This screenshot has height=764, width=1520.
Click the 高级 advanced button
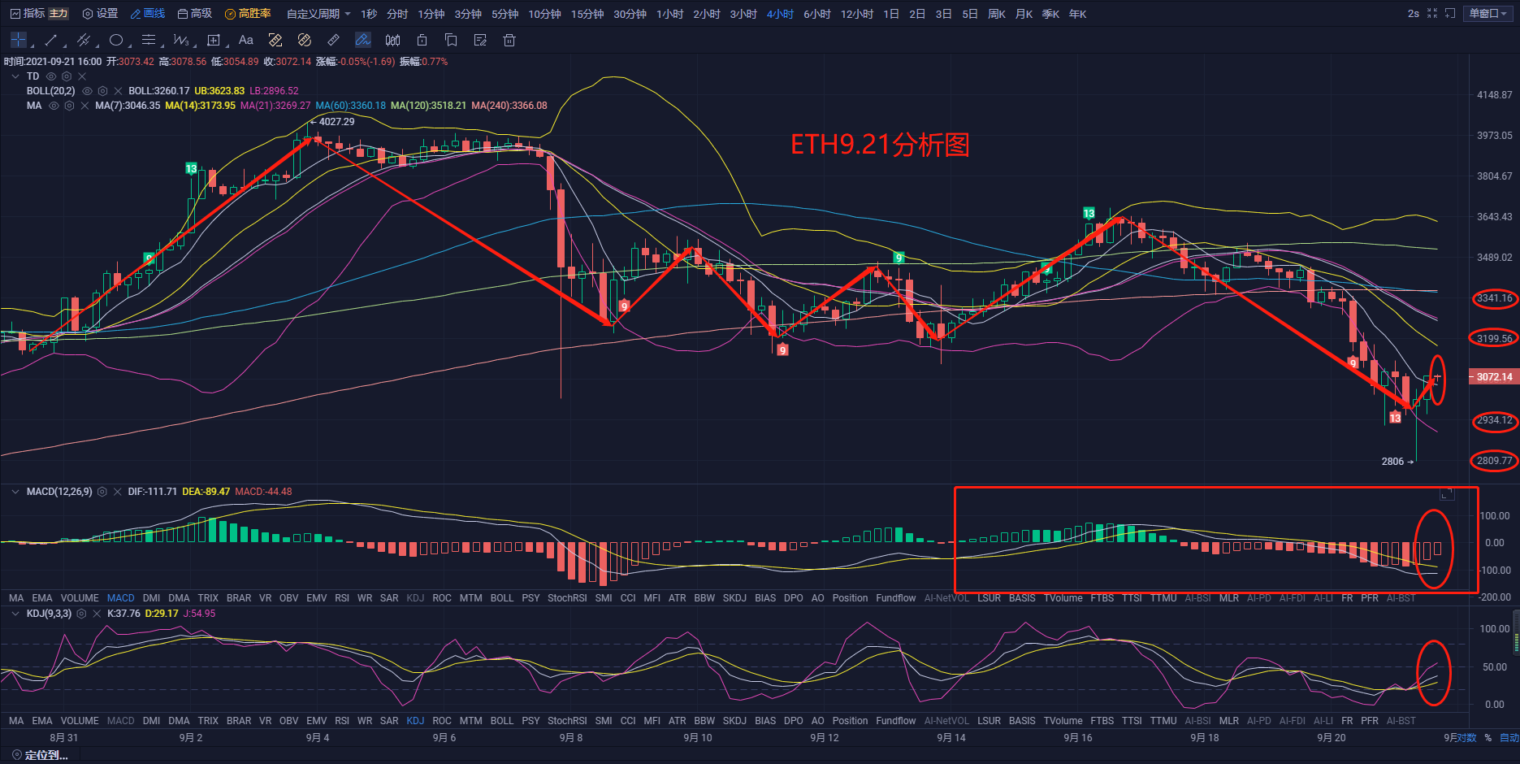(x=195, y=14)
